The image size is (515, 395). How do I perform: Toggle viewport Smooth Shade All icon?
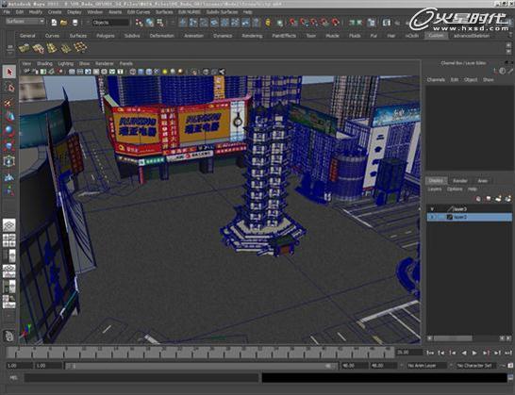click(141, 72)
